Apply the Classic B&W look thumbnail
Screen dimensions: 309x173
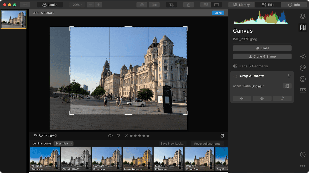click(76, 159)
